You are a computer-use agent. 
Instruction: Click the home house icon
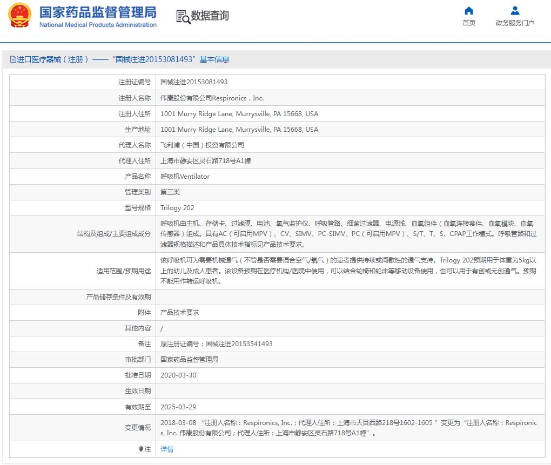coord(469,11)
